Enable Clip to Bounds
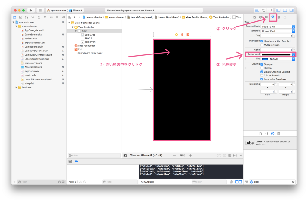The width and height of the screenshot is (308, 201). [262, 75]
